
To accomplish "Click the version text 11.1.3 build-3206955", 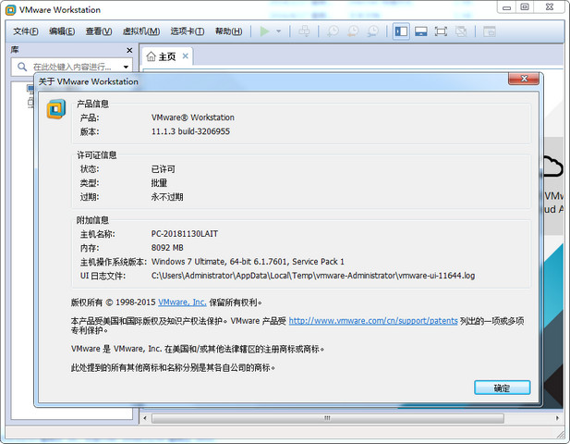I will pos(190,131).
